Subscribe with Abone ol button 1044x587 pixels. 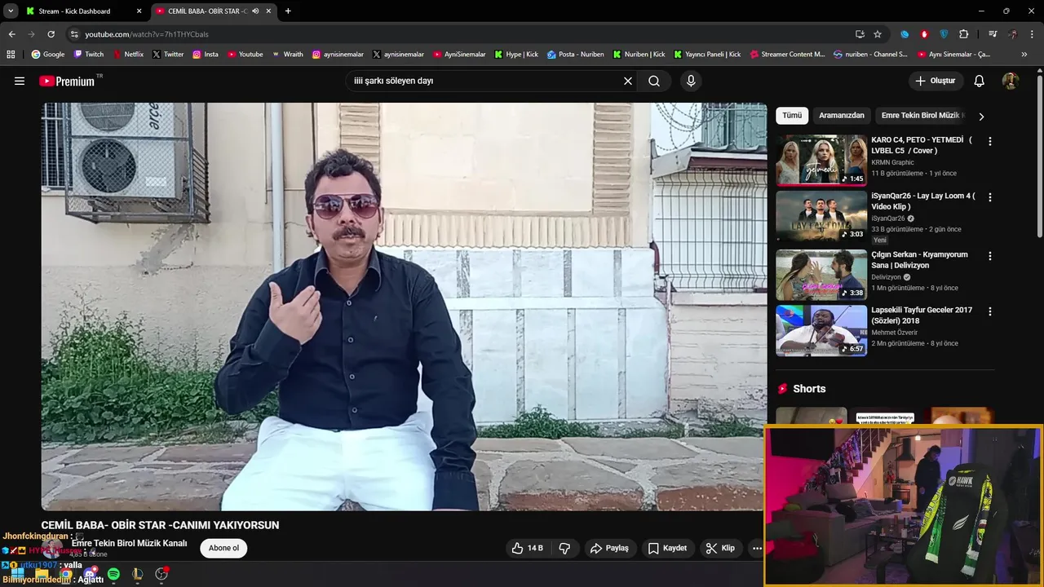(223, 548)
